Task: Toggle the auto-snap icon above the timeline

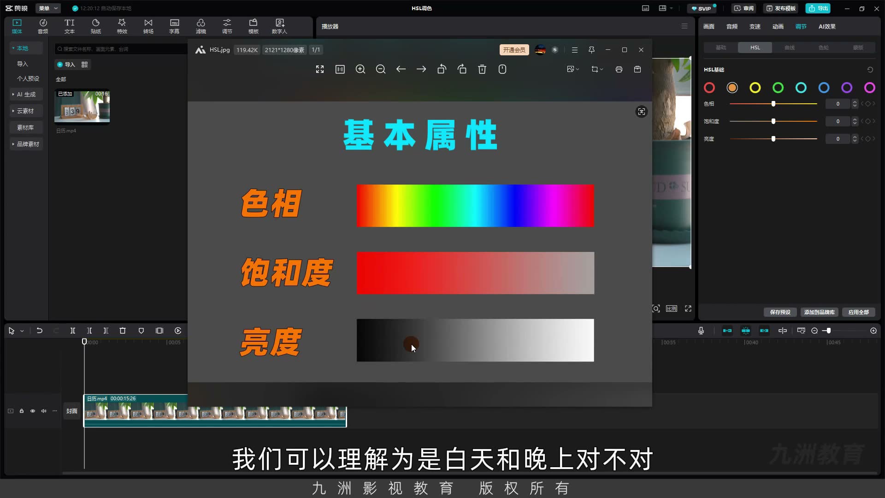Action: [746, 331]
